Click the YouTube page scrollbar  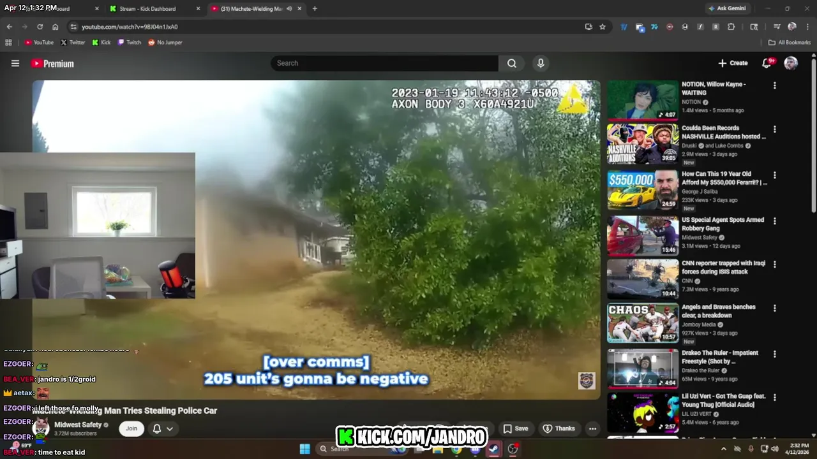[x=814, y=137]
